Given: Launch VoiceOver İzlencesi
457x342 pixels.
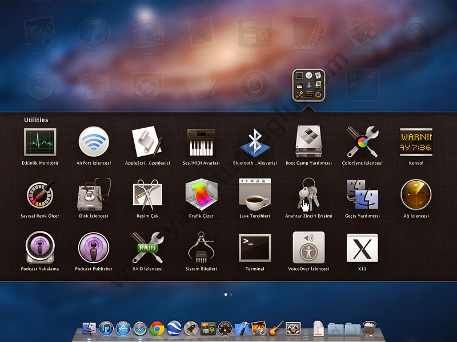Looking at the screenshot, I should click(x=308, y=247).
